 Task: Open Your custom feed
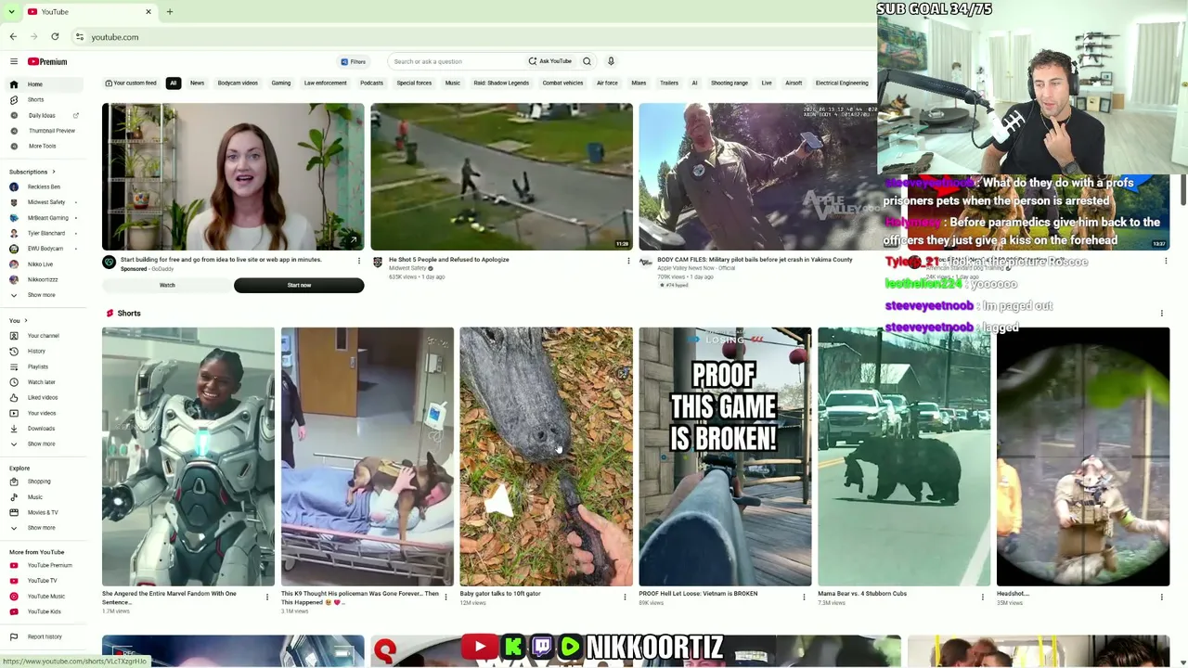(x=131, y=83)
